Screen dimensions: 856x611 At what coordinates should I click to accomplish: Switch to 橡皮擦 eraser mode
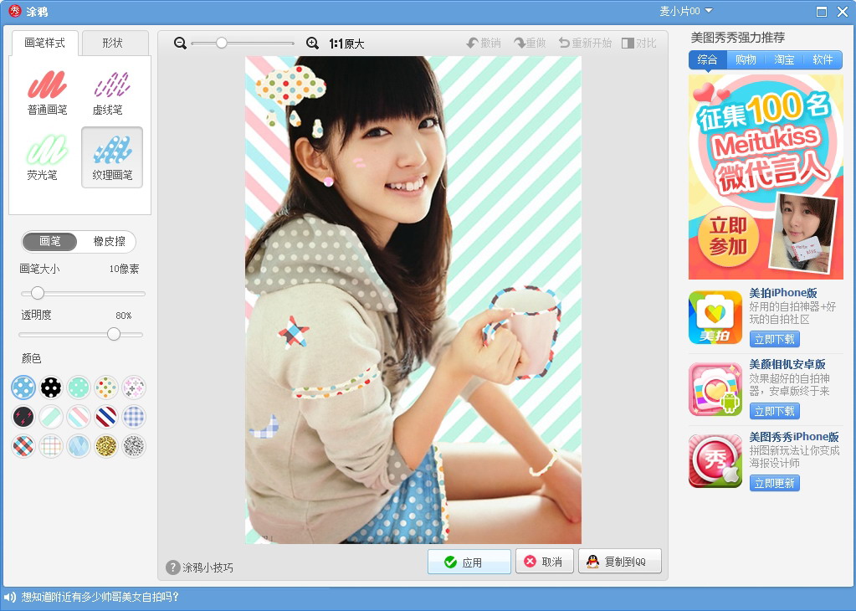tap(109, 241)
